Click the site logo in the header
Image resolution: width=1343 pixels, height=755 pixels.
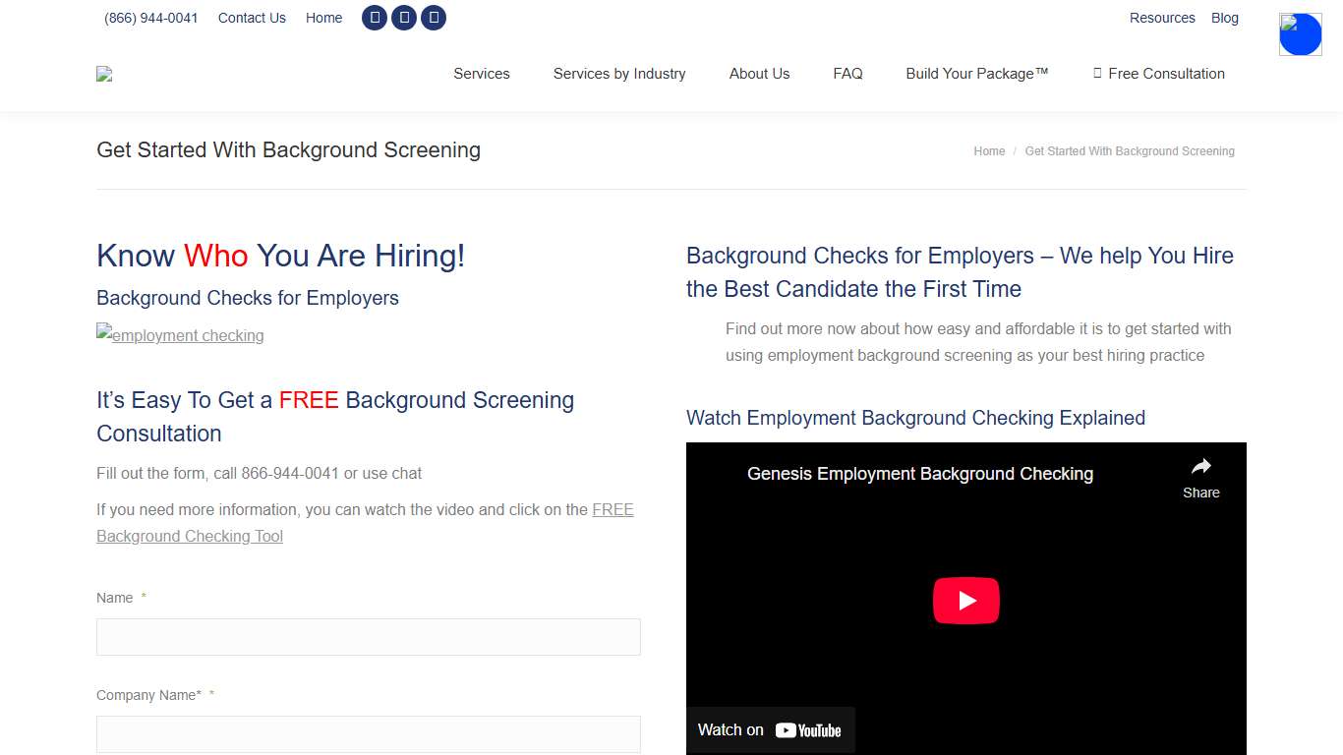pos(104,74)
